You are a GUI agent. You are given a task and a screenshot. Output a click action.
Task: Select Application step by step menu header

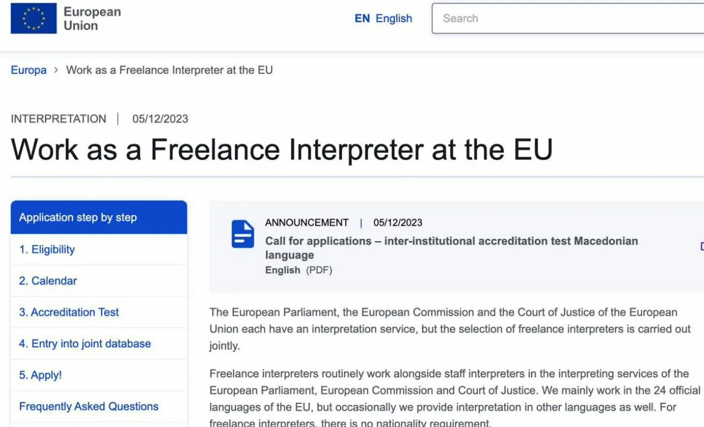(99, 217)
